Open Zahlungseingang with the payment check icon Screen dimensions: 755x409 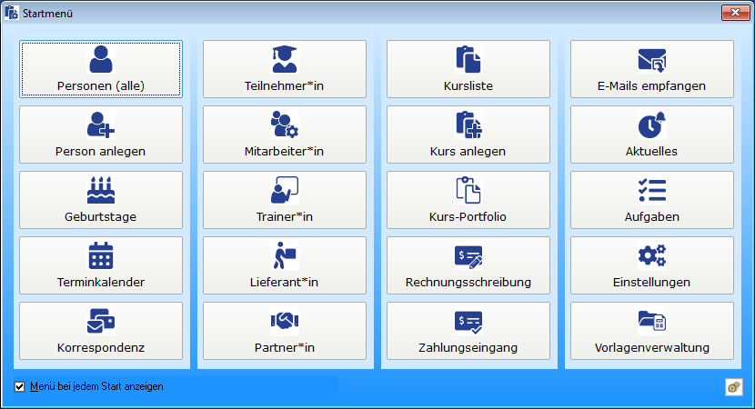468,331
